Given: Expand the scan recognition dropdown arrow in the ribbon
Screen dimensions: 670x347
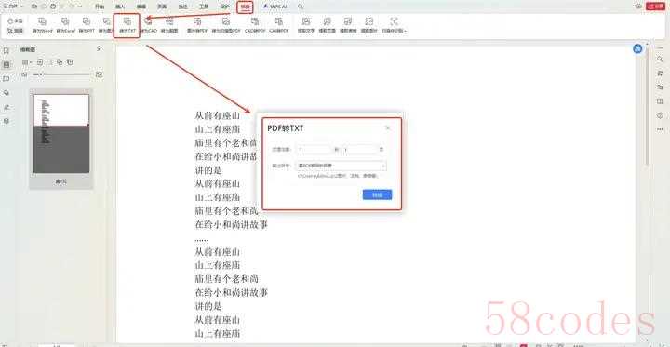Looking at the screenshot, I should (x=405, y=31).
